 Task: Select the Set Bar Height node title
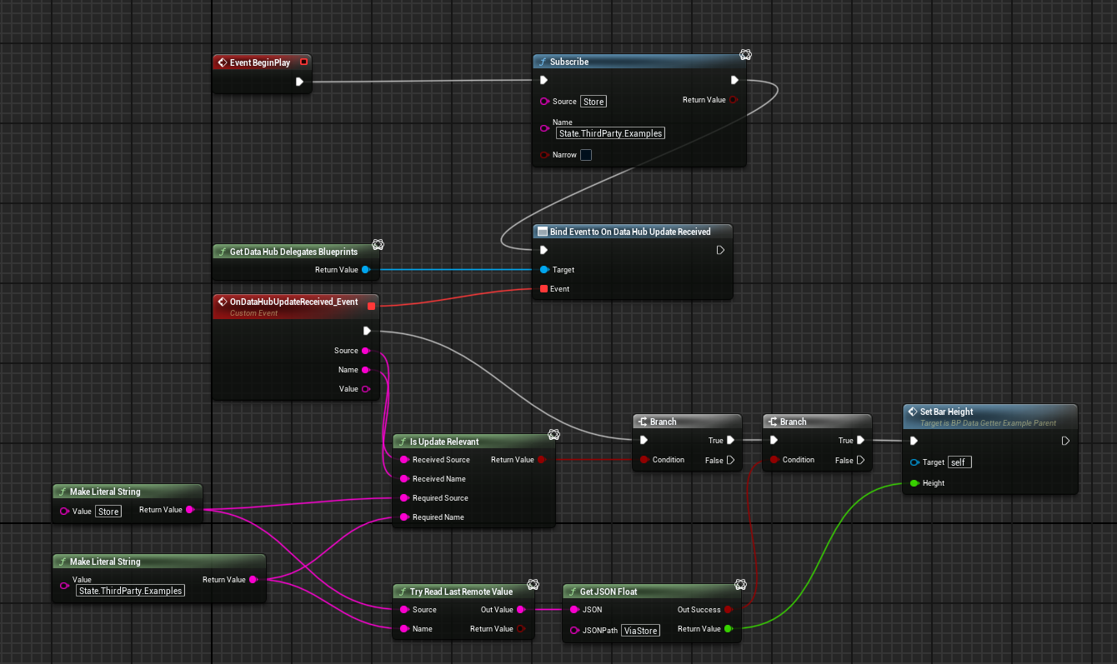click(946, 412)
